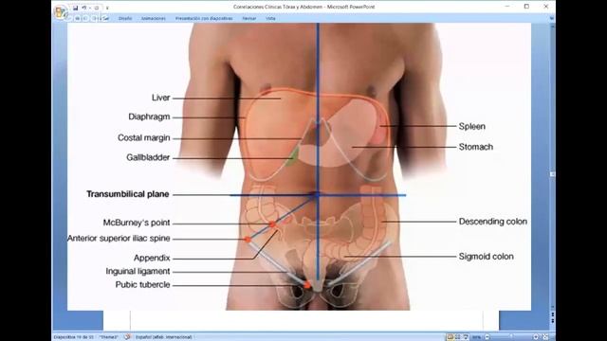Minimize the PowerPoint window

click(507, 7)
